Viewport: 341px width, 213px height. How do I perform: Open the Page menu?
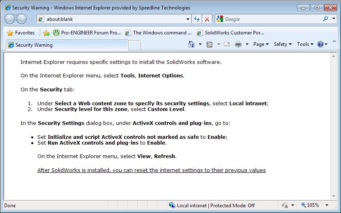(x=261, y=44)
